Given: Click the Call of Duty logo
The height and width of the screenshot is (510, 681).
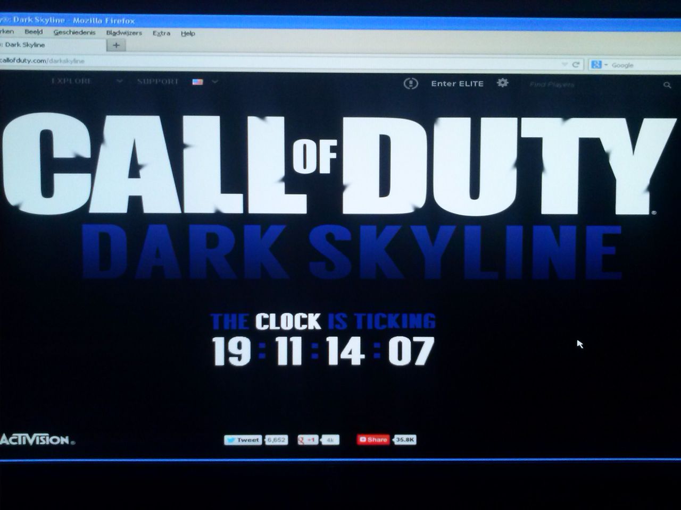Looking at the screenshot, I should click(338, 164).
